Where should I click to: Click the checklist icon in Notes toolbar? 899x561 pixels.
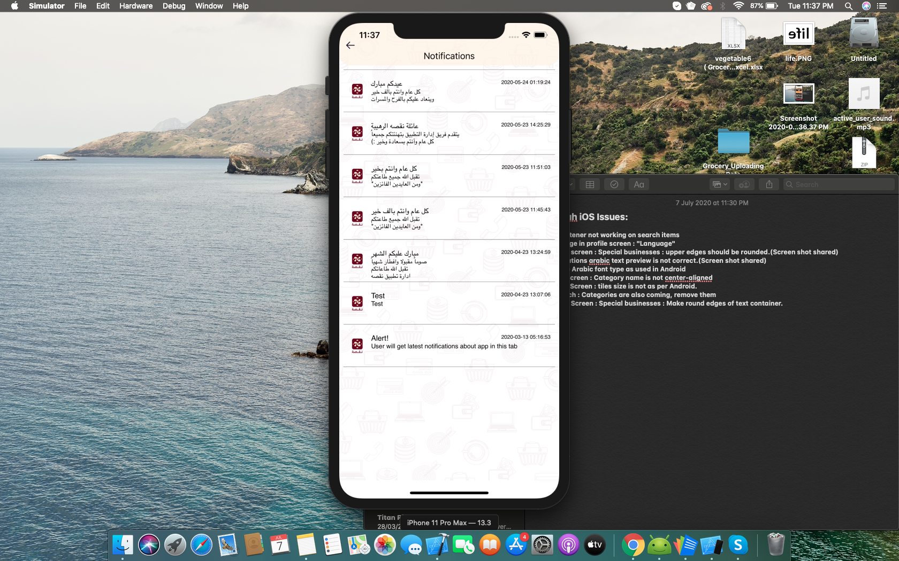pyautogui.click(x=614, y=184)
